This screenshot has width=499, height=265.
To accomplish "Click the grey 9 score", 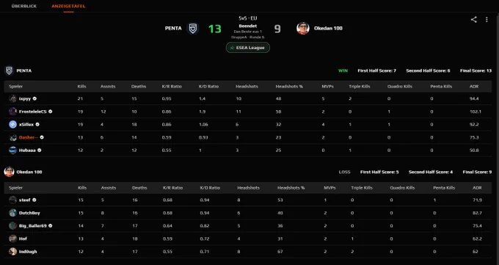I will (x=277, y=29).
